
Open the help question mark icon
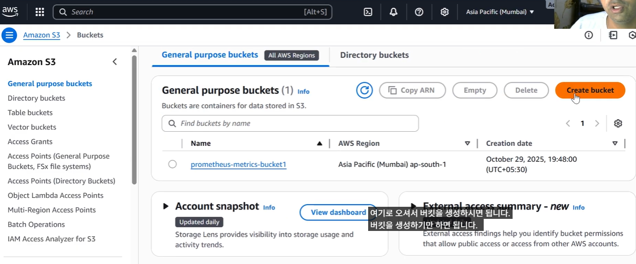(x=419, y=12)
